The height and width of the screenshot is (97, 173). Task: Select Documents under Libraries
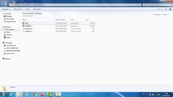pos(10,29)
